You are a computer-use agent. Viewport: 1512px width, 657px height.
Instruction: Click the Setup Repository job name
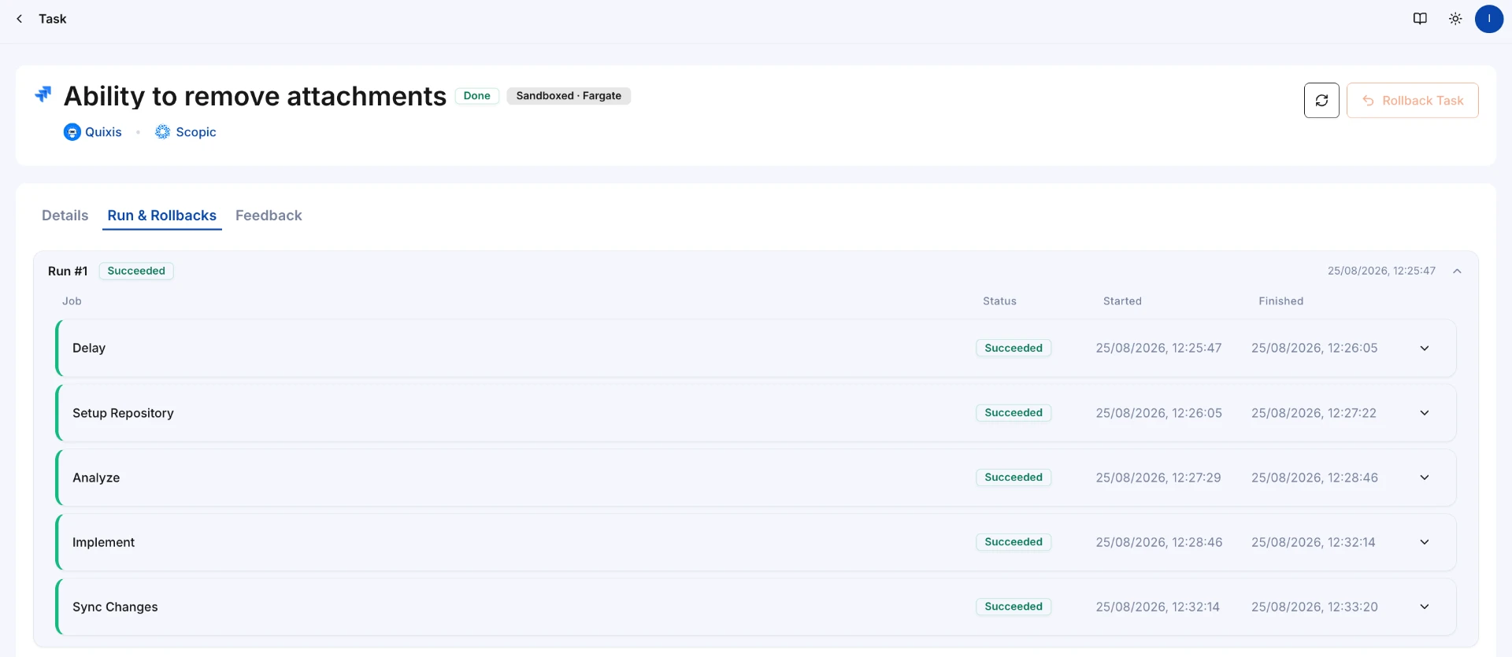tap(123, 413)
